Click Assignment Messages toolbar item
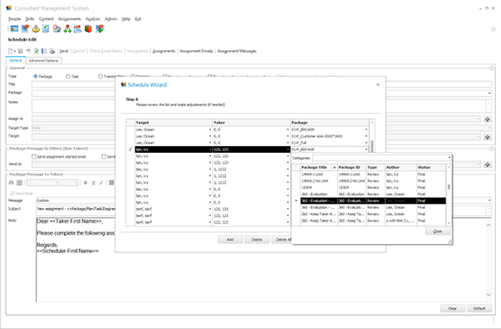 237,51
